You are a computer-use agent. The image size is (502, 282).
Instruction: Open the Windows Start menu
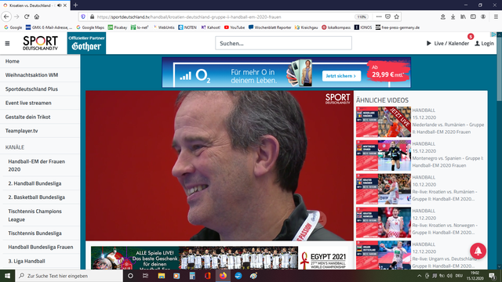click(x=7, y=276)
